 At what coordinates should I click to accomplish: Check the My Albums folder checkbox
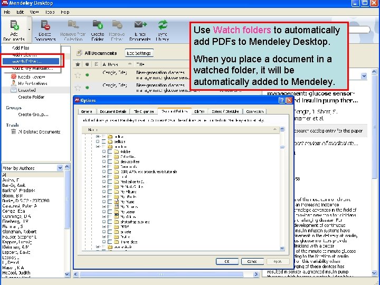(110, 192)
